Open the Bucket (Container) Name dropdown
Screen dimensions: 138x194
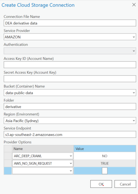(70, 93)
